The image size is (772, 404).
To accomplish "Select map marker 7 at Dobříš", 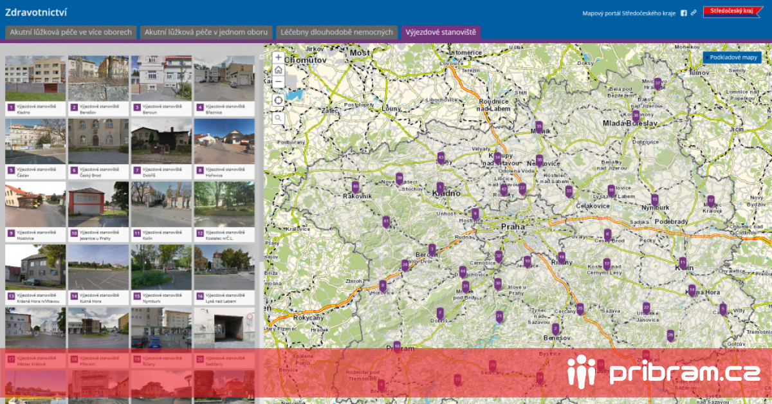I will click(x=440, y=313).
